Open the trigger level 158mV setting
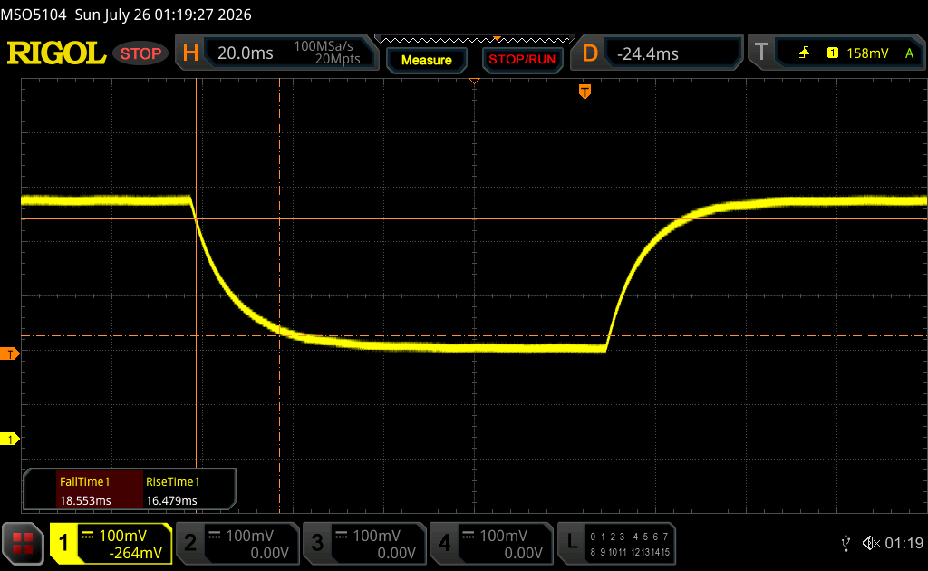 867,53
